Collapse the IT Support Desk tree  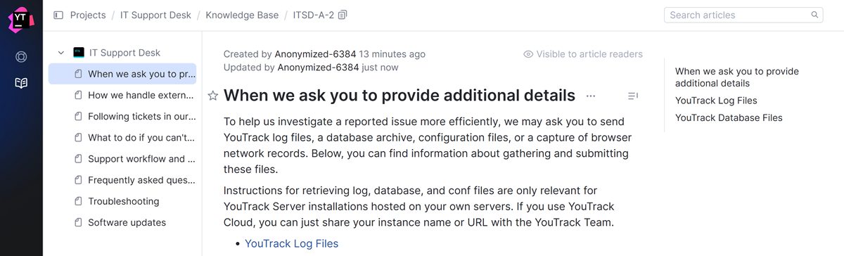(60, 53)
